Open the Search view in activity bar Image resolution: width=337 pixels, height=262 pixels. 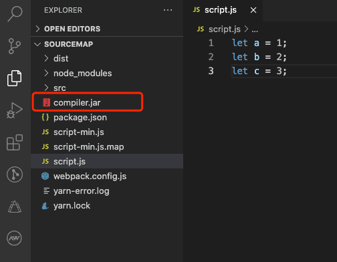pyautogui.click(x=15, y=14)
